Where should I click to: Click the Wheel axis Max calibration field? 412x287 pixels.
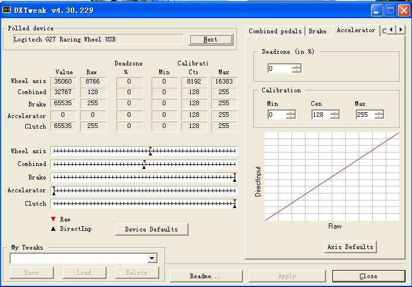pyautogui.click(x=224, y=81)
